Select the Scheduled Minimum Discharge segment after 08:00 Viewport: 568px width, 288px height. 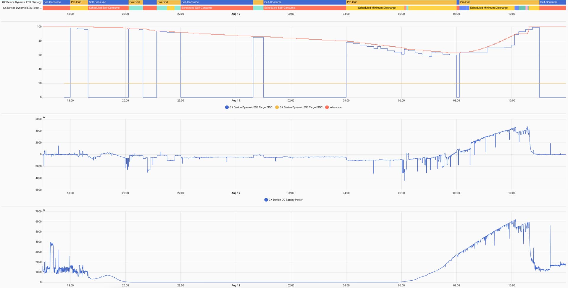click(x=492, y=8)
